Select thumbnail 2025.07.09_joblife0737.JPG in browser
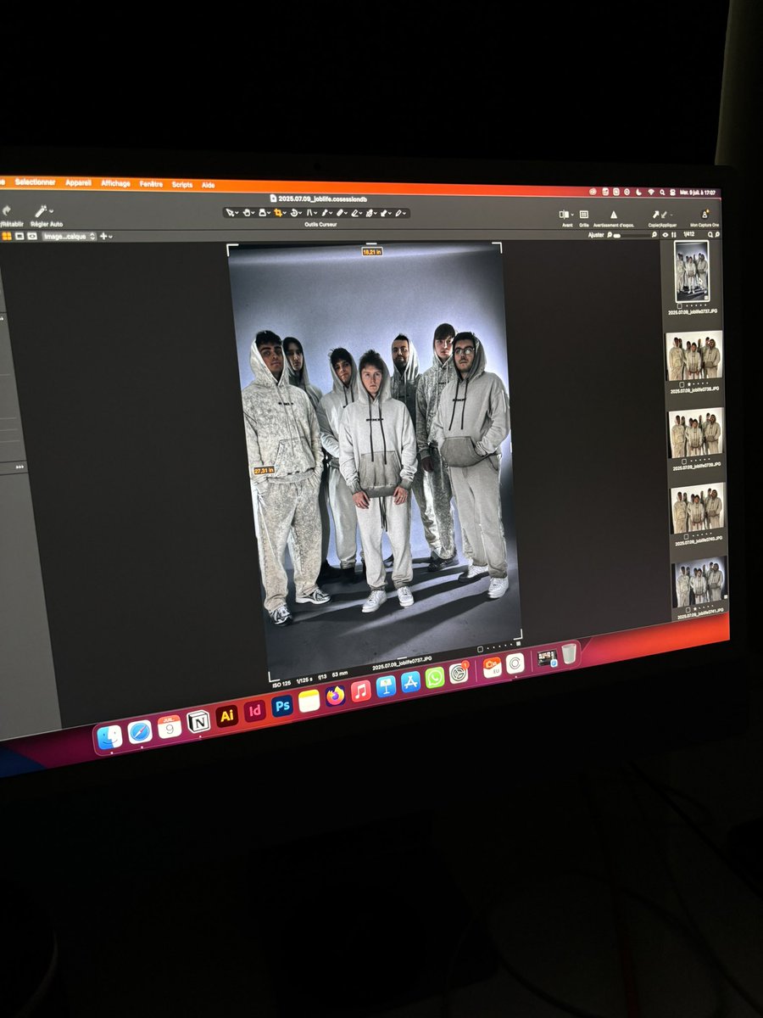Viewport: 763px width, 1018px height. point(691,271)
